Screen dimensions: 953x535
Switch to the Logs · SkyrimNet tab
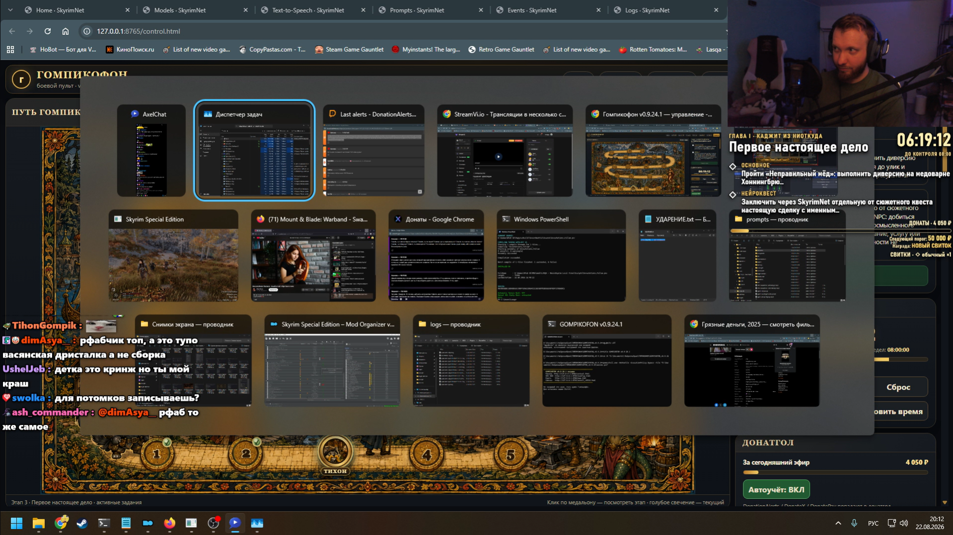[x=666, y=10]
